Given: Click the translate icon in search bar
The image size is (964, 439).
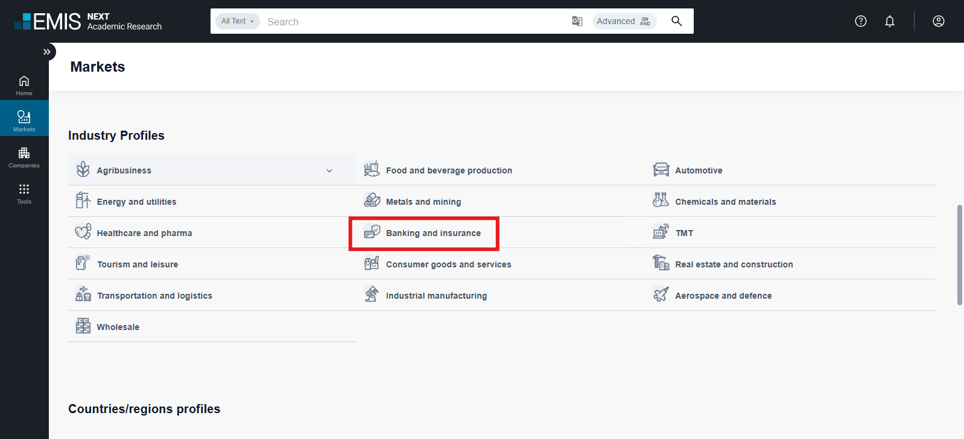Looking at the screenshot, I should point(577,21).
